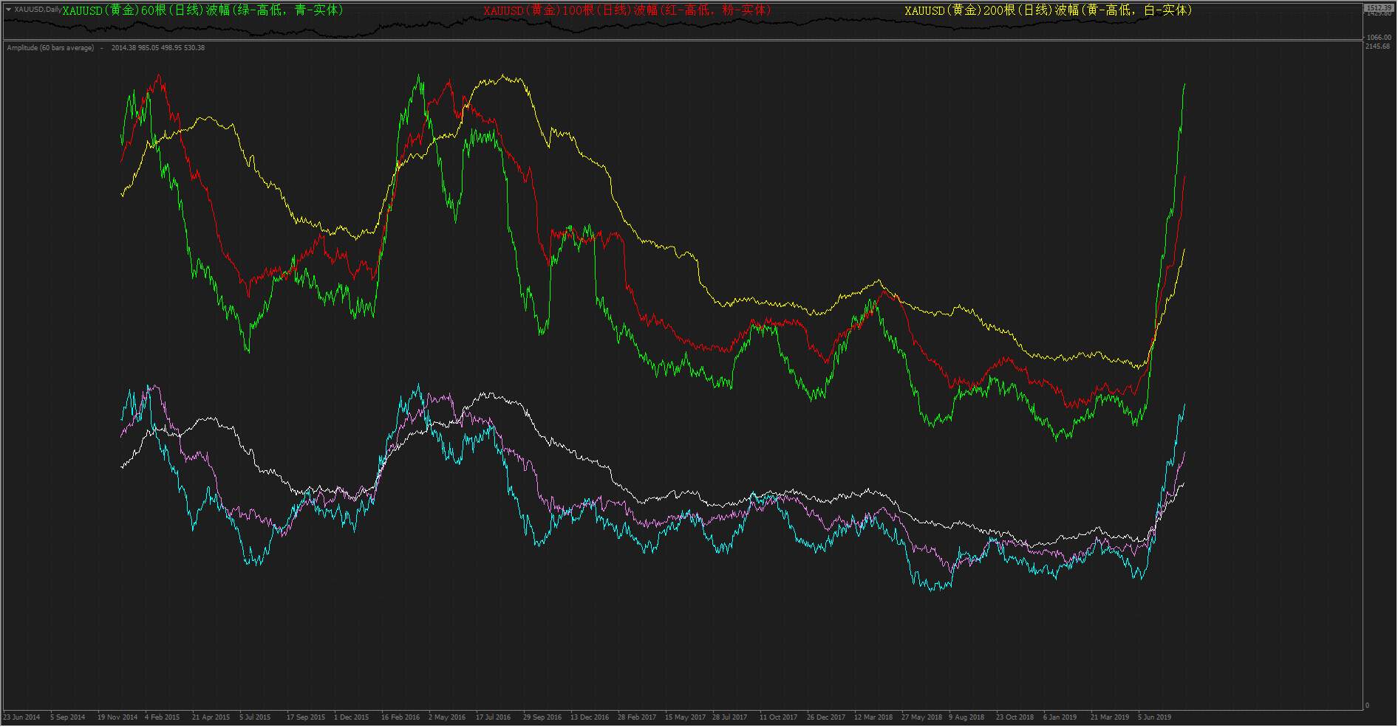
Task: Click the 26 Dec 2017 date label
Action: tap(826, 717)
